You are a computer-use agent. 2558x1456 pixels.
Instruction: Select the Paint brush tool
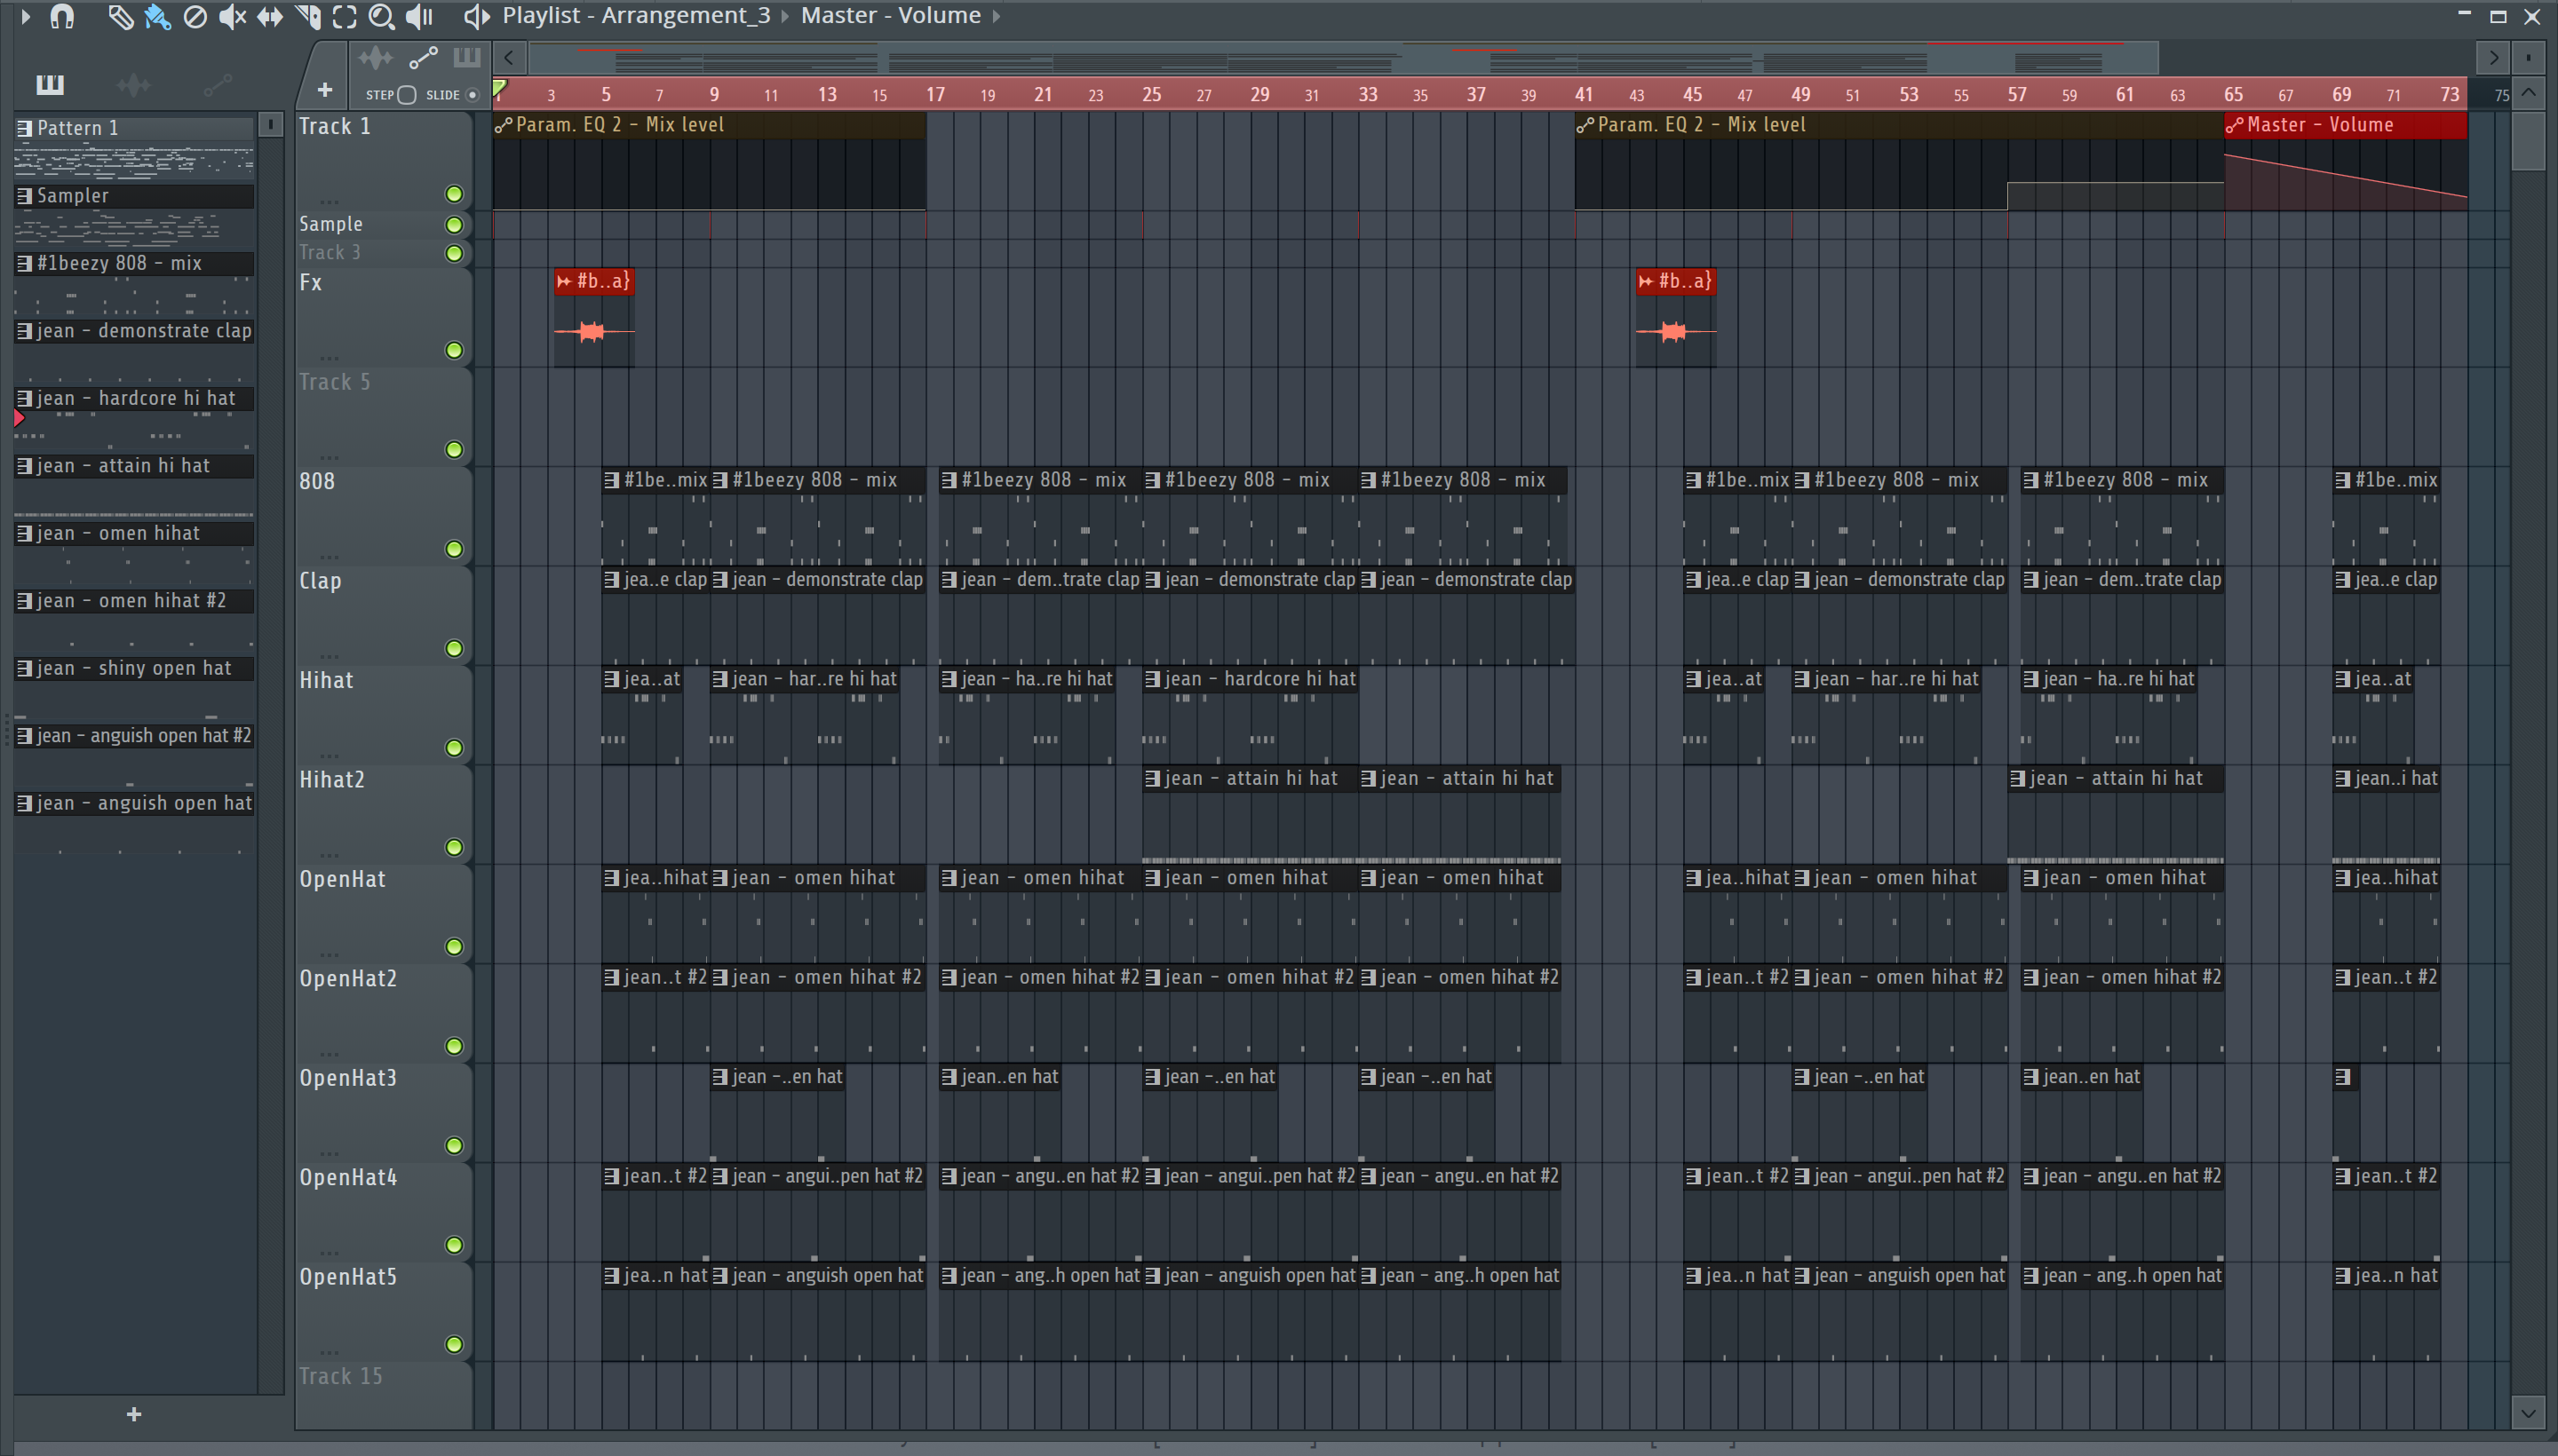[157, 17]
